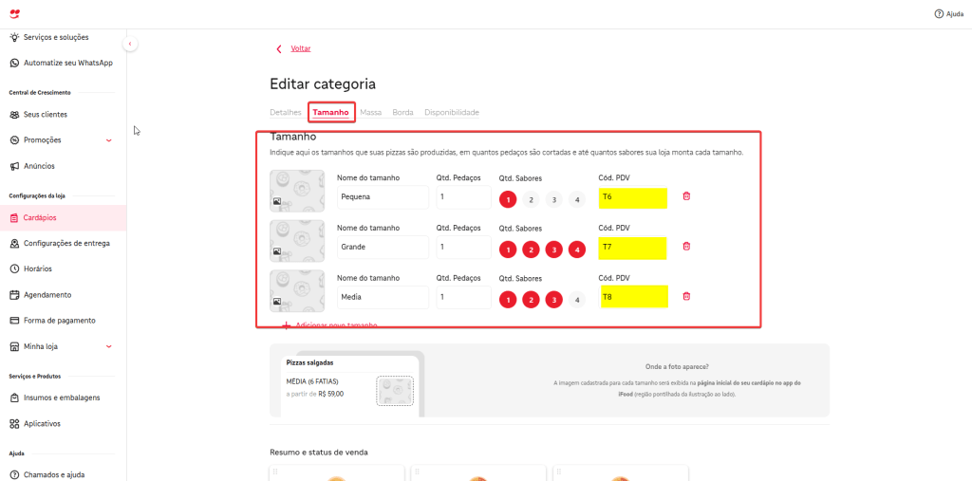972x481 pixels.
Task: Click the Voltar link
Action: coord(300,48)
